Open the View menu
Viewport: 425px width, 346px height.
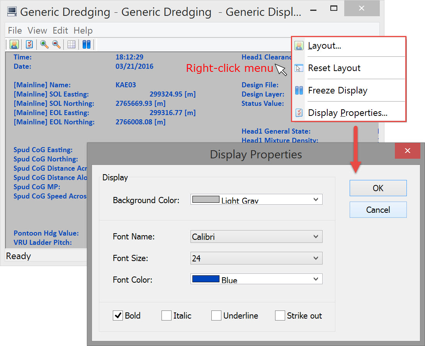(x=37, y=31)
